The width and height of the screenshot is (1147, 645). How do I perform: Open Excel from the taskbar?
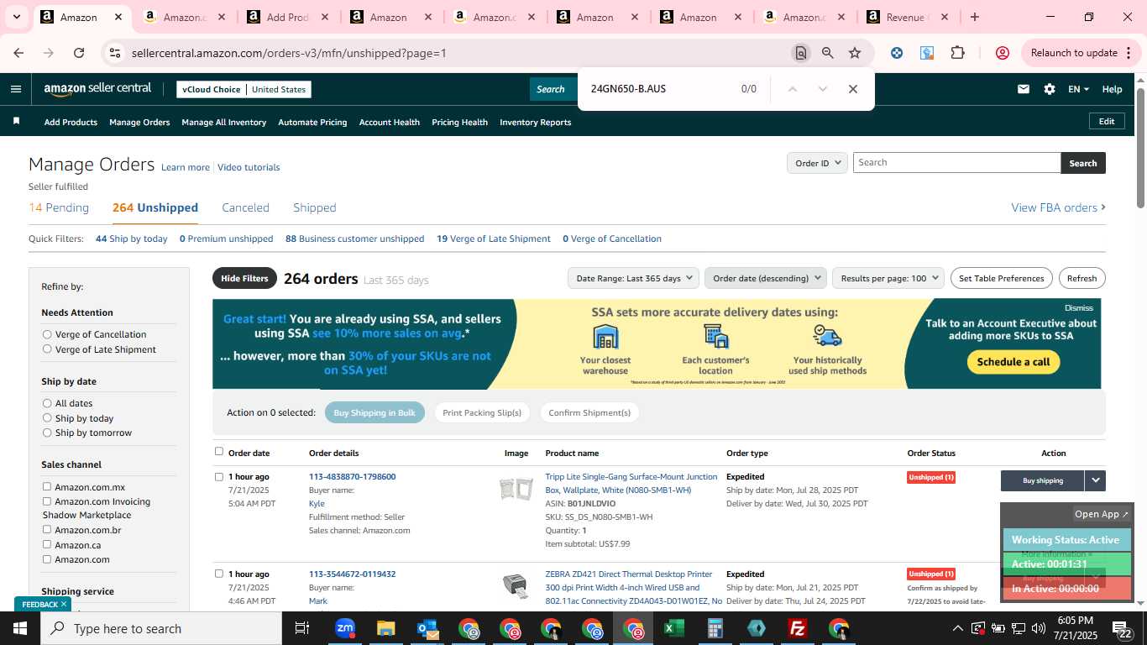(x=673, y=628)
